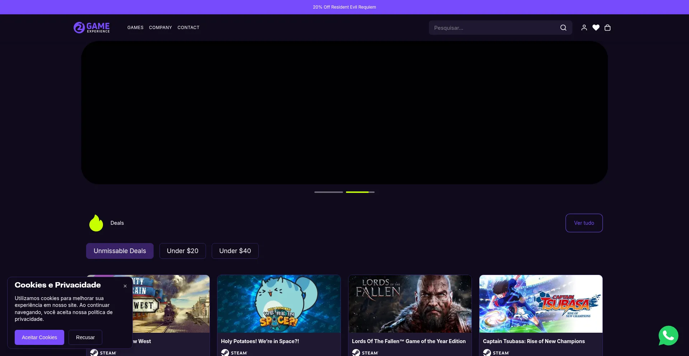Screen dimensions: 689x356
Task: Click the Recusar cookies button
Action: [x=85, y=337]
